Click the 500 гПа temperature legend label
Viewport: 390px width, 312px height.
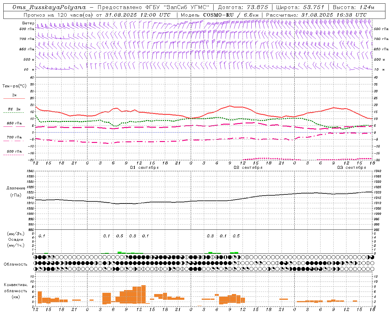(x=14, y=151)
